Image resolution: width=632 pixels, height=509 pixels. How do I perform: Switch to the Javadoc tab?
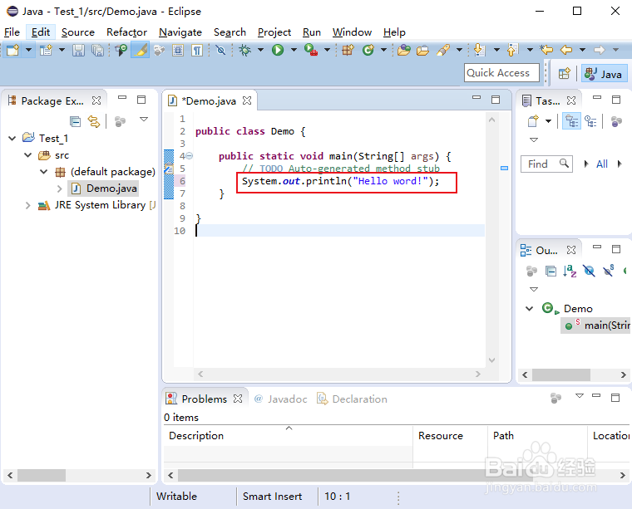(281, 399)
